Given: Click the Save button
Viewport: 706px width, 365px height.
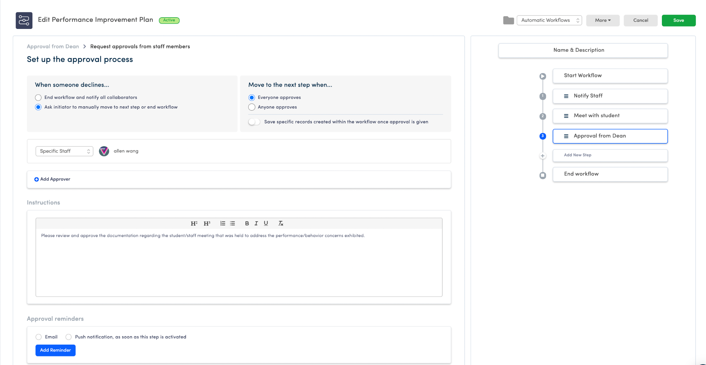Looking at the screenshot, I should click(x=678, y=20).
